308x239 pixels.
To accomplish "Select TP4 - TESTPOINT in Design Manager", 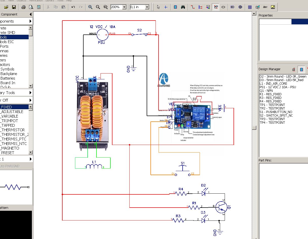I will (272, 122).
